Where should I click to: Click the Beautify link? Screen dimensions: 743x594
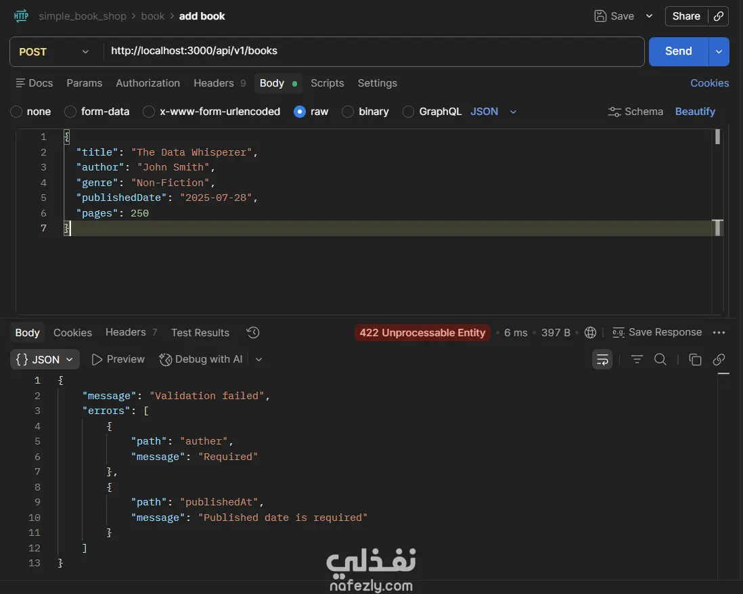695,112
